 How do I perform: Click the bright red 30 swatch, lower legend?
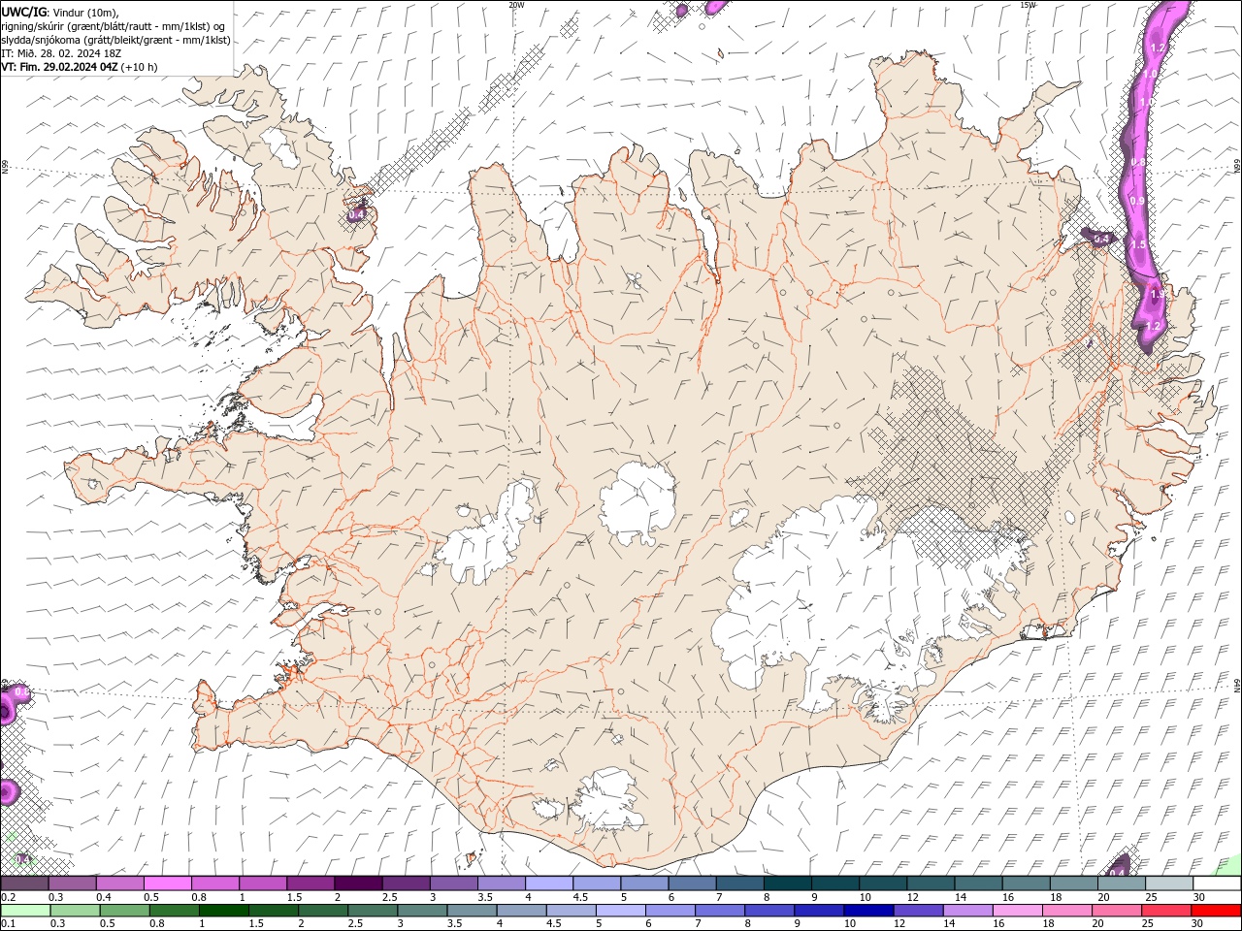point(1216,910)
